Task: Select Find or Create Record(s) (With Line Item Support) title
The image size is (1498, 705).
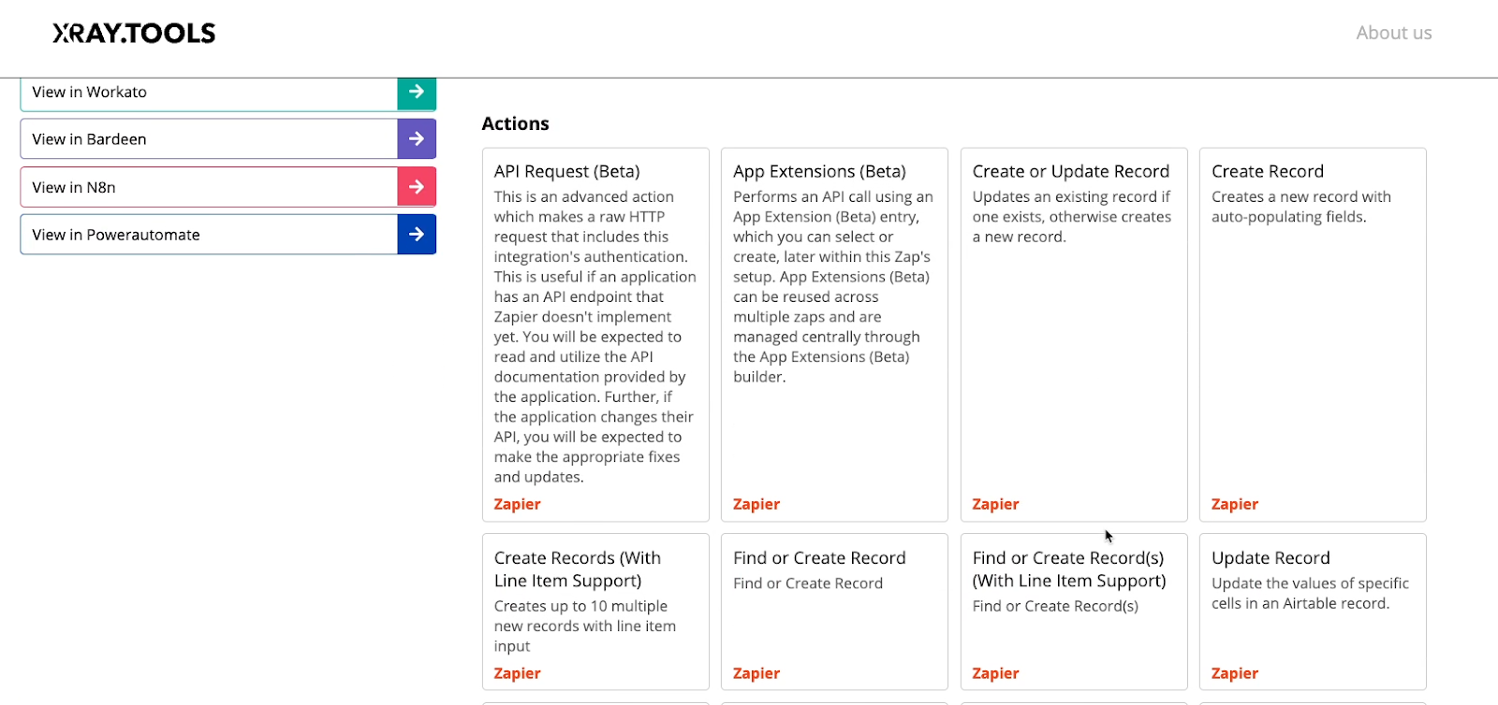Action: (1069, 569)
